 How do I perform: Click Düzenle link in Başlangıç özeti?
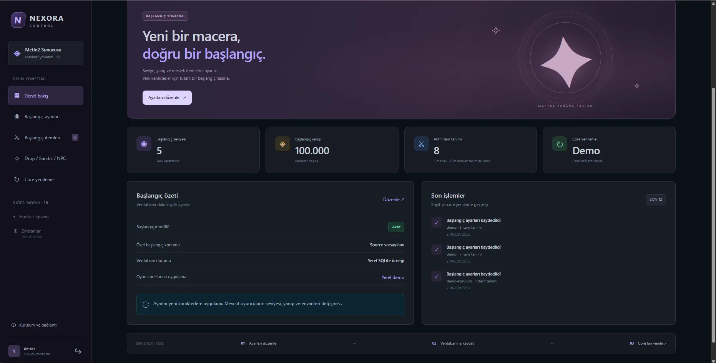point(394,200)
